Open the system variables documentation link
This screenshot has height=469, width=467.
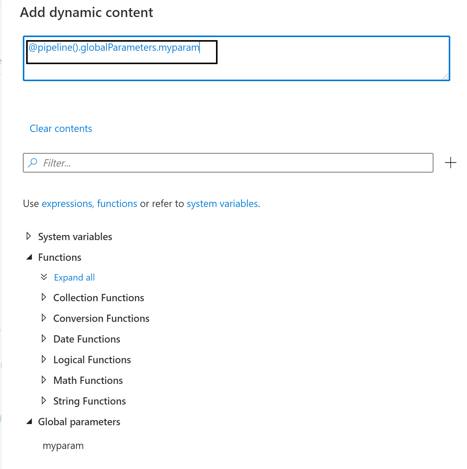click(x=222, y=204)
